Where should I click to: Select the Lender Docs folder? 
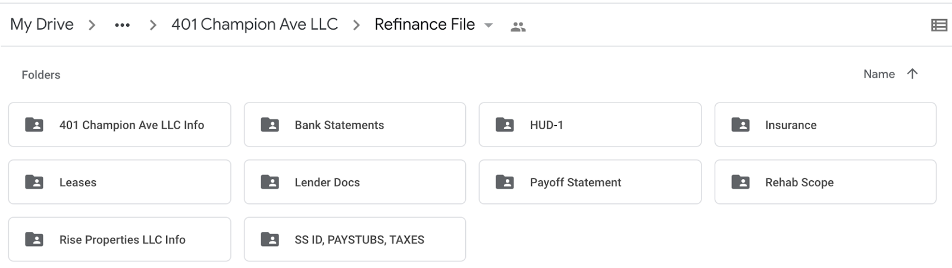pos(327,183)
